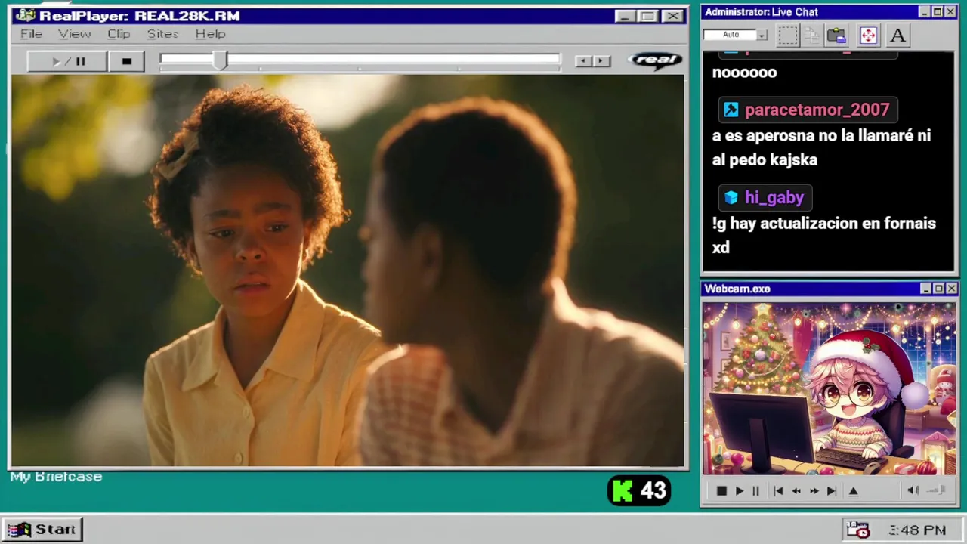Screen dimensions: 967x544
Task: Minimize the Live Chat window
Action: (x=924, y=12)
